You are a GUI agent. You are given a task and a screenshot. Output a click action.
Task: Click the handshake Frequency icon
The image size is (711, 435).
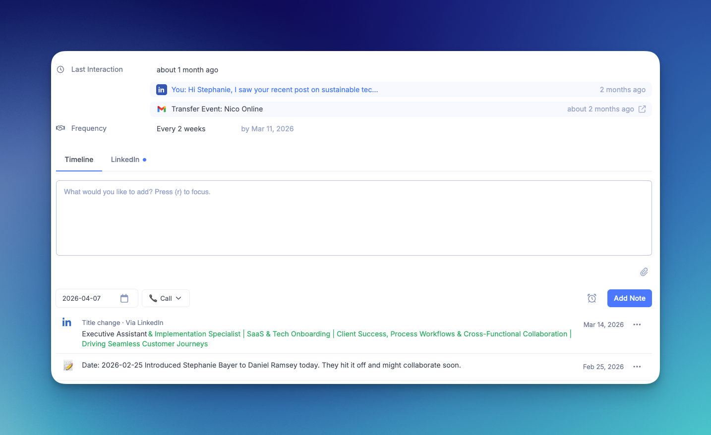60,128
